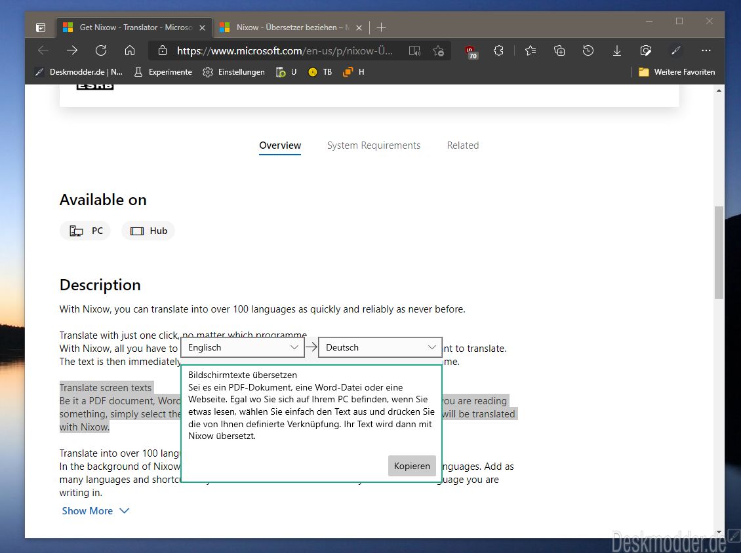Screen dimensions: 741x553
Task: Close the Nixow - Übersetzer beziehen tab
Action: [x=359, y=28]
